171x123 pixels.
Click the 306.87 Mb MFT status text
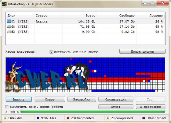coord(158,118)
